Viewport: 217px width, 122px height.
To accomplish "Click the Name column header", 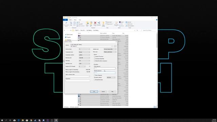I will coord(79,33).
